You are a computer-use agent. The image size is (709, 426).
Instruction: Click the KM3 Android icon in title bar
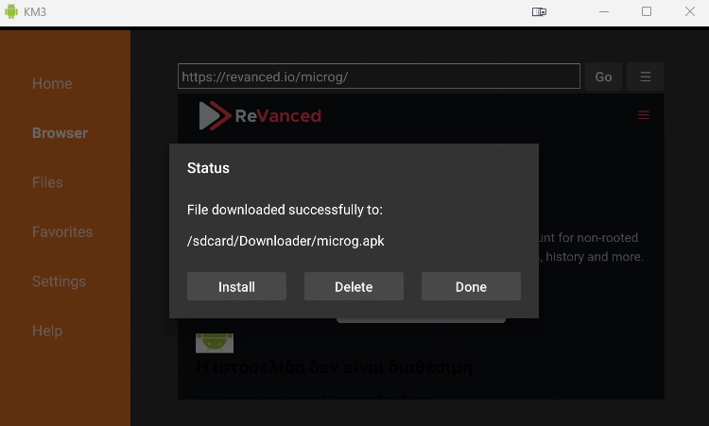11,11
